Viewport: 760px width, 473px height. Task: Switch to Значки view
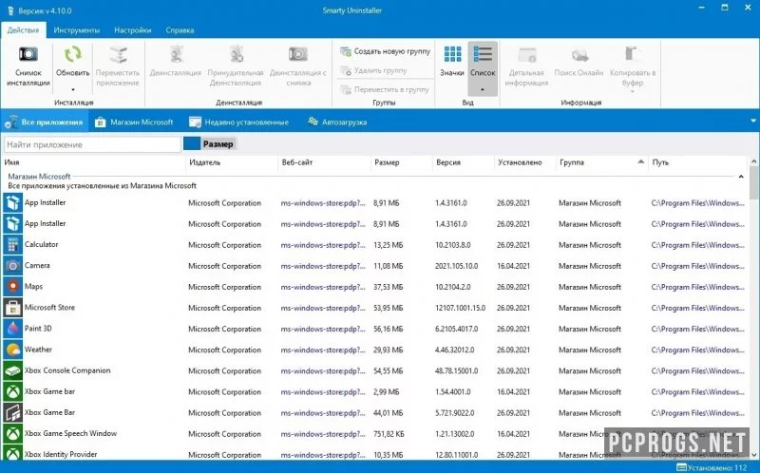click(452, 61)
